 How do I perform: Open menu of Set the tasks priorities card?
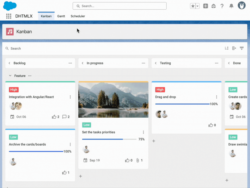pyautogui.click(x=143, y=132)
